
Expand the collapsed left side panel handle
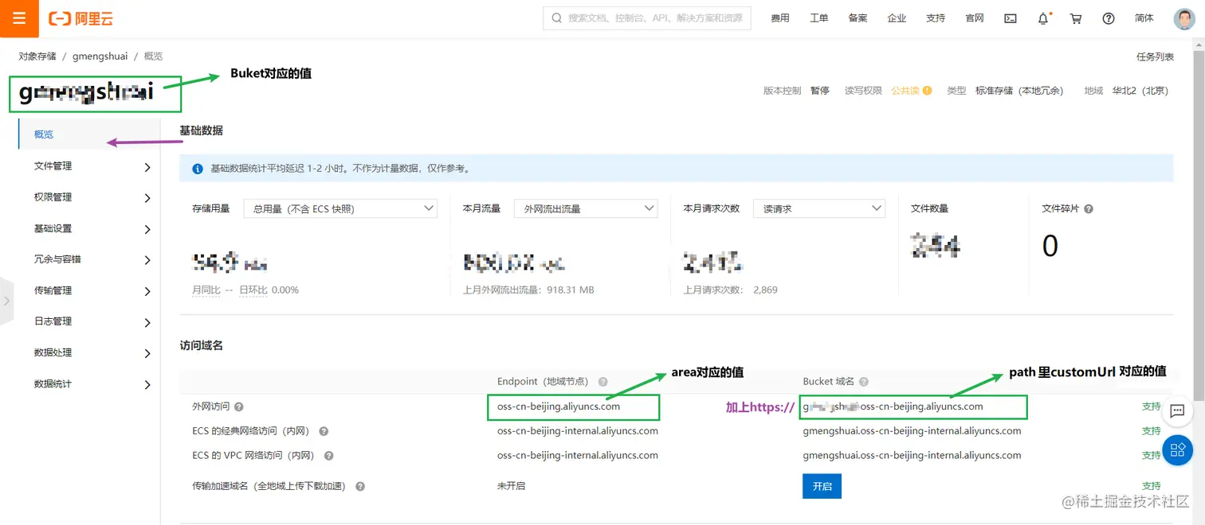[6, 301]
